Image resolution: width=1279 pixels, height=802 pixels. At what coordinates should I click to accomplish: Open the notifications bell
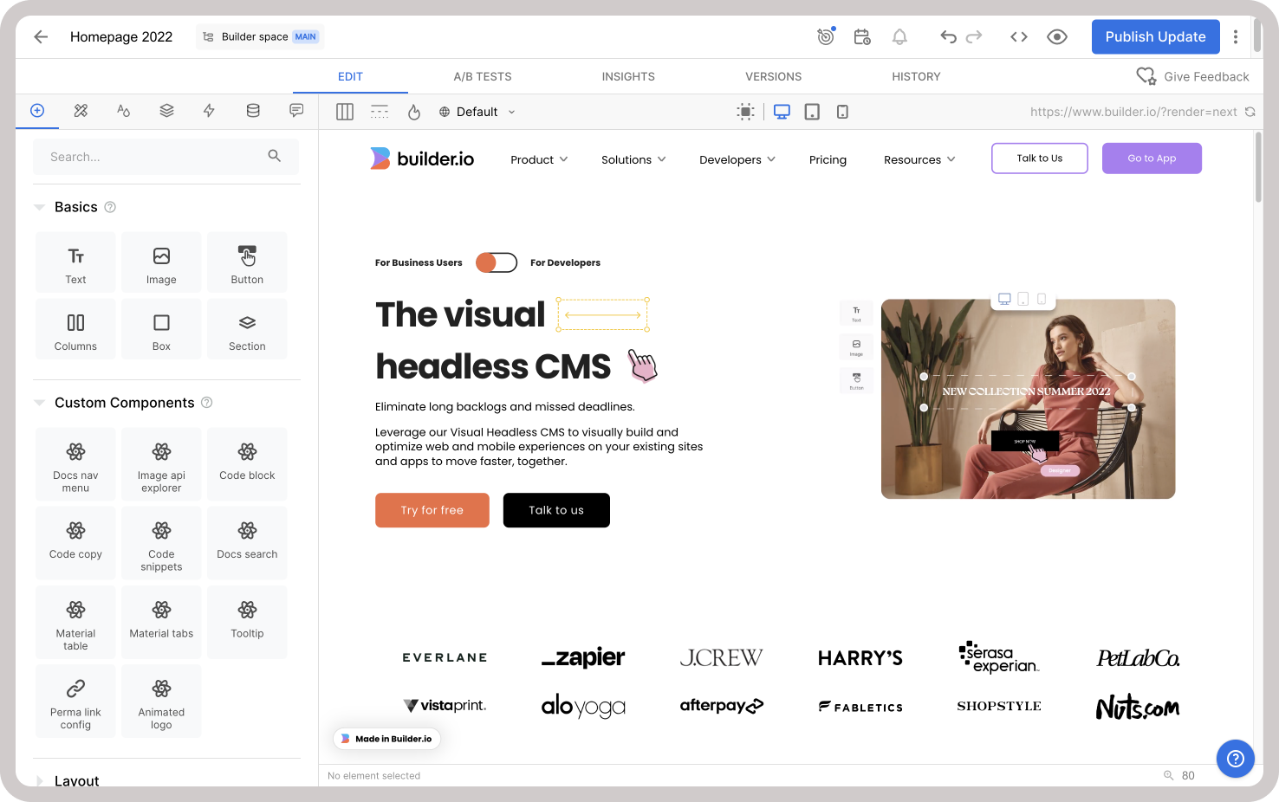[899, 36]
